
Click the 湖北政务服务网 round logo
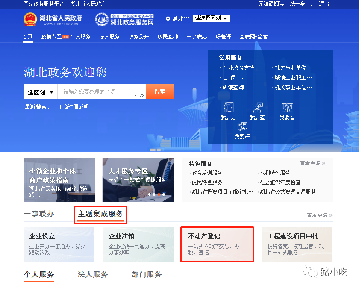coord(102,19)
